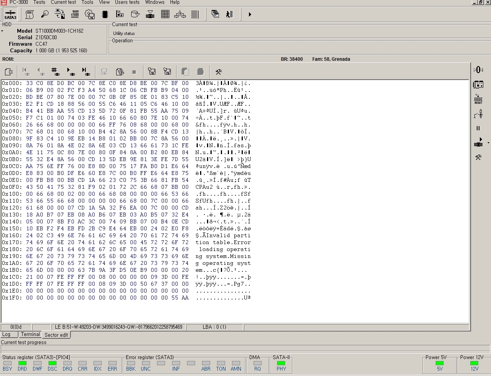This screenshot has width=491, height=376.
Task: Click the hammer and wrench icon in right sidebar
Action: click(478, 157)
